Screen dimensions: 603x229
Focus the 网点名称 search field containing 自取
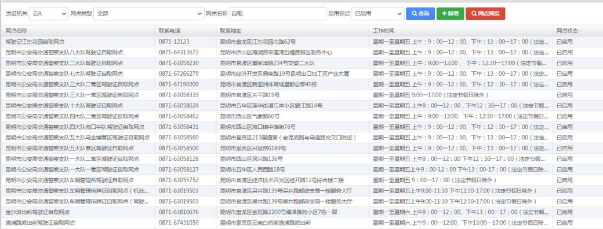[x=278, y=13]
